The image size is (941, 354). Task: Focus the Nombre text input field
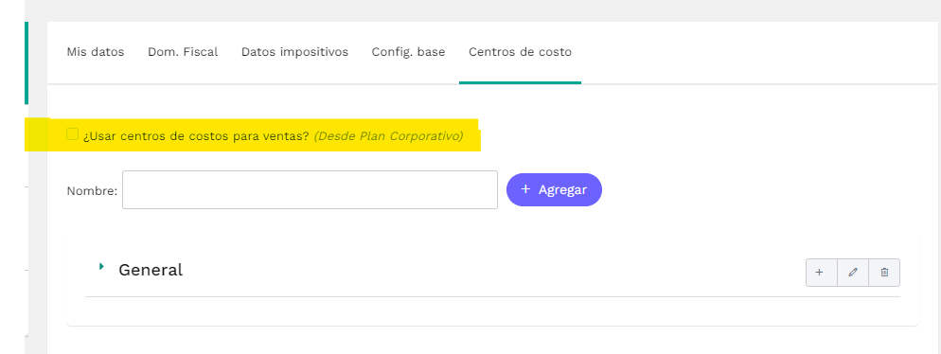pos(310,189)
